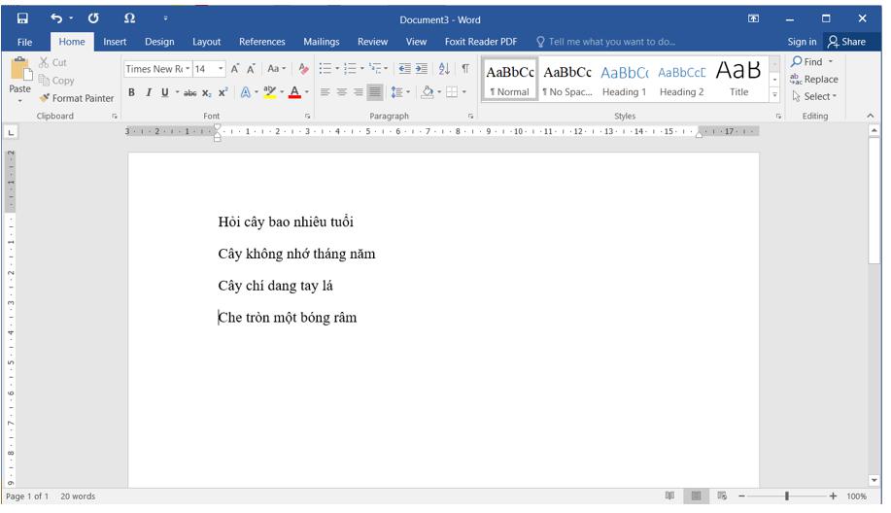Click the red Font Color button
Viewport: 891px width, 513px height.
[x=294, y=93]
